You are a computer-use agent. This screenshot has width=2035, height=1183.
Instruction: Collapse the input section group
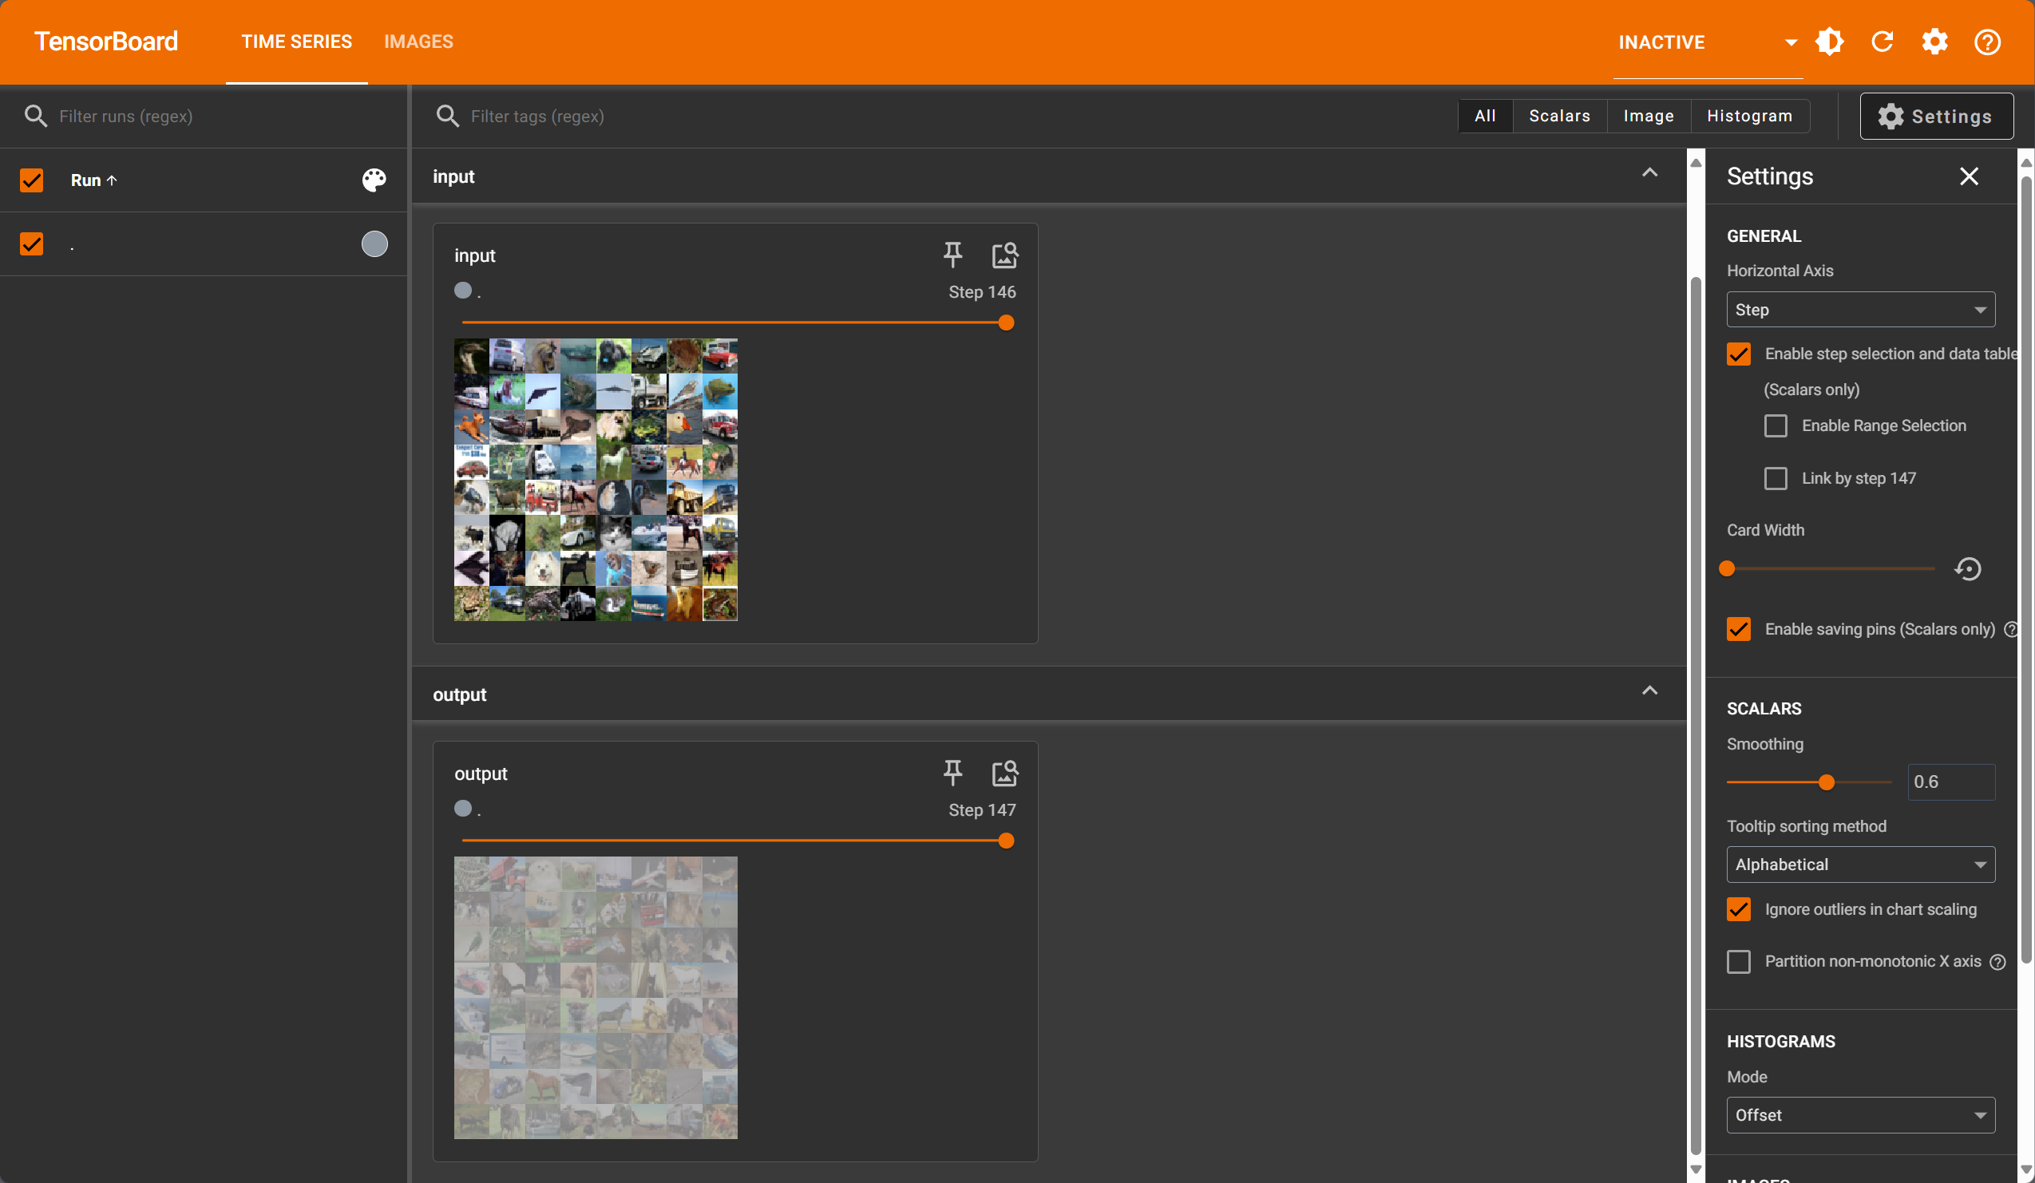[x=1649, y=173]
